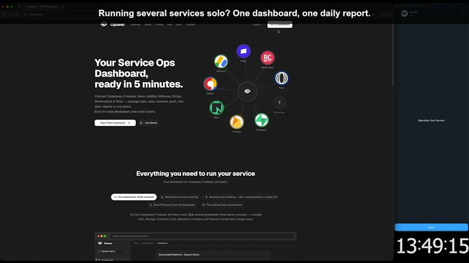Open the Pricing nav link
This screenshot has height=263, width=469.
point(159,25)
